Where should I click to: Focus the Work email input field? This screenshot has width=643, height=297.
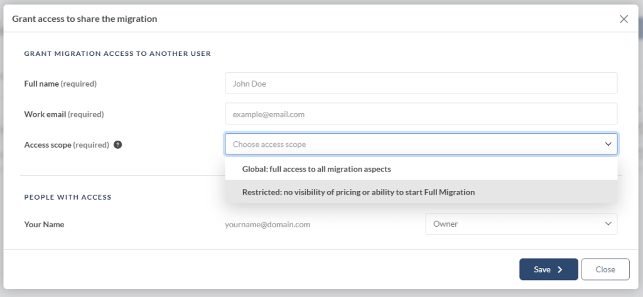point(421,114)
